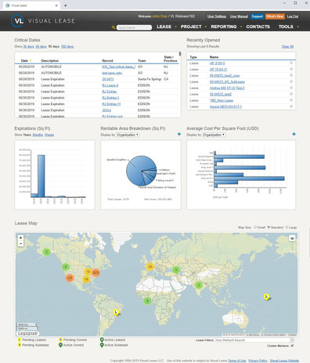Switch to the Visual Lease browser tab
This screenshot has height=363, width=310.
pos(31,5)
